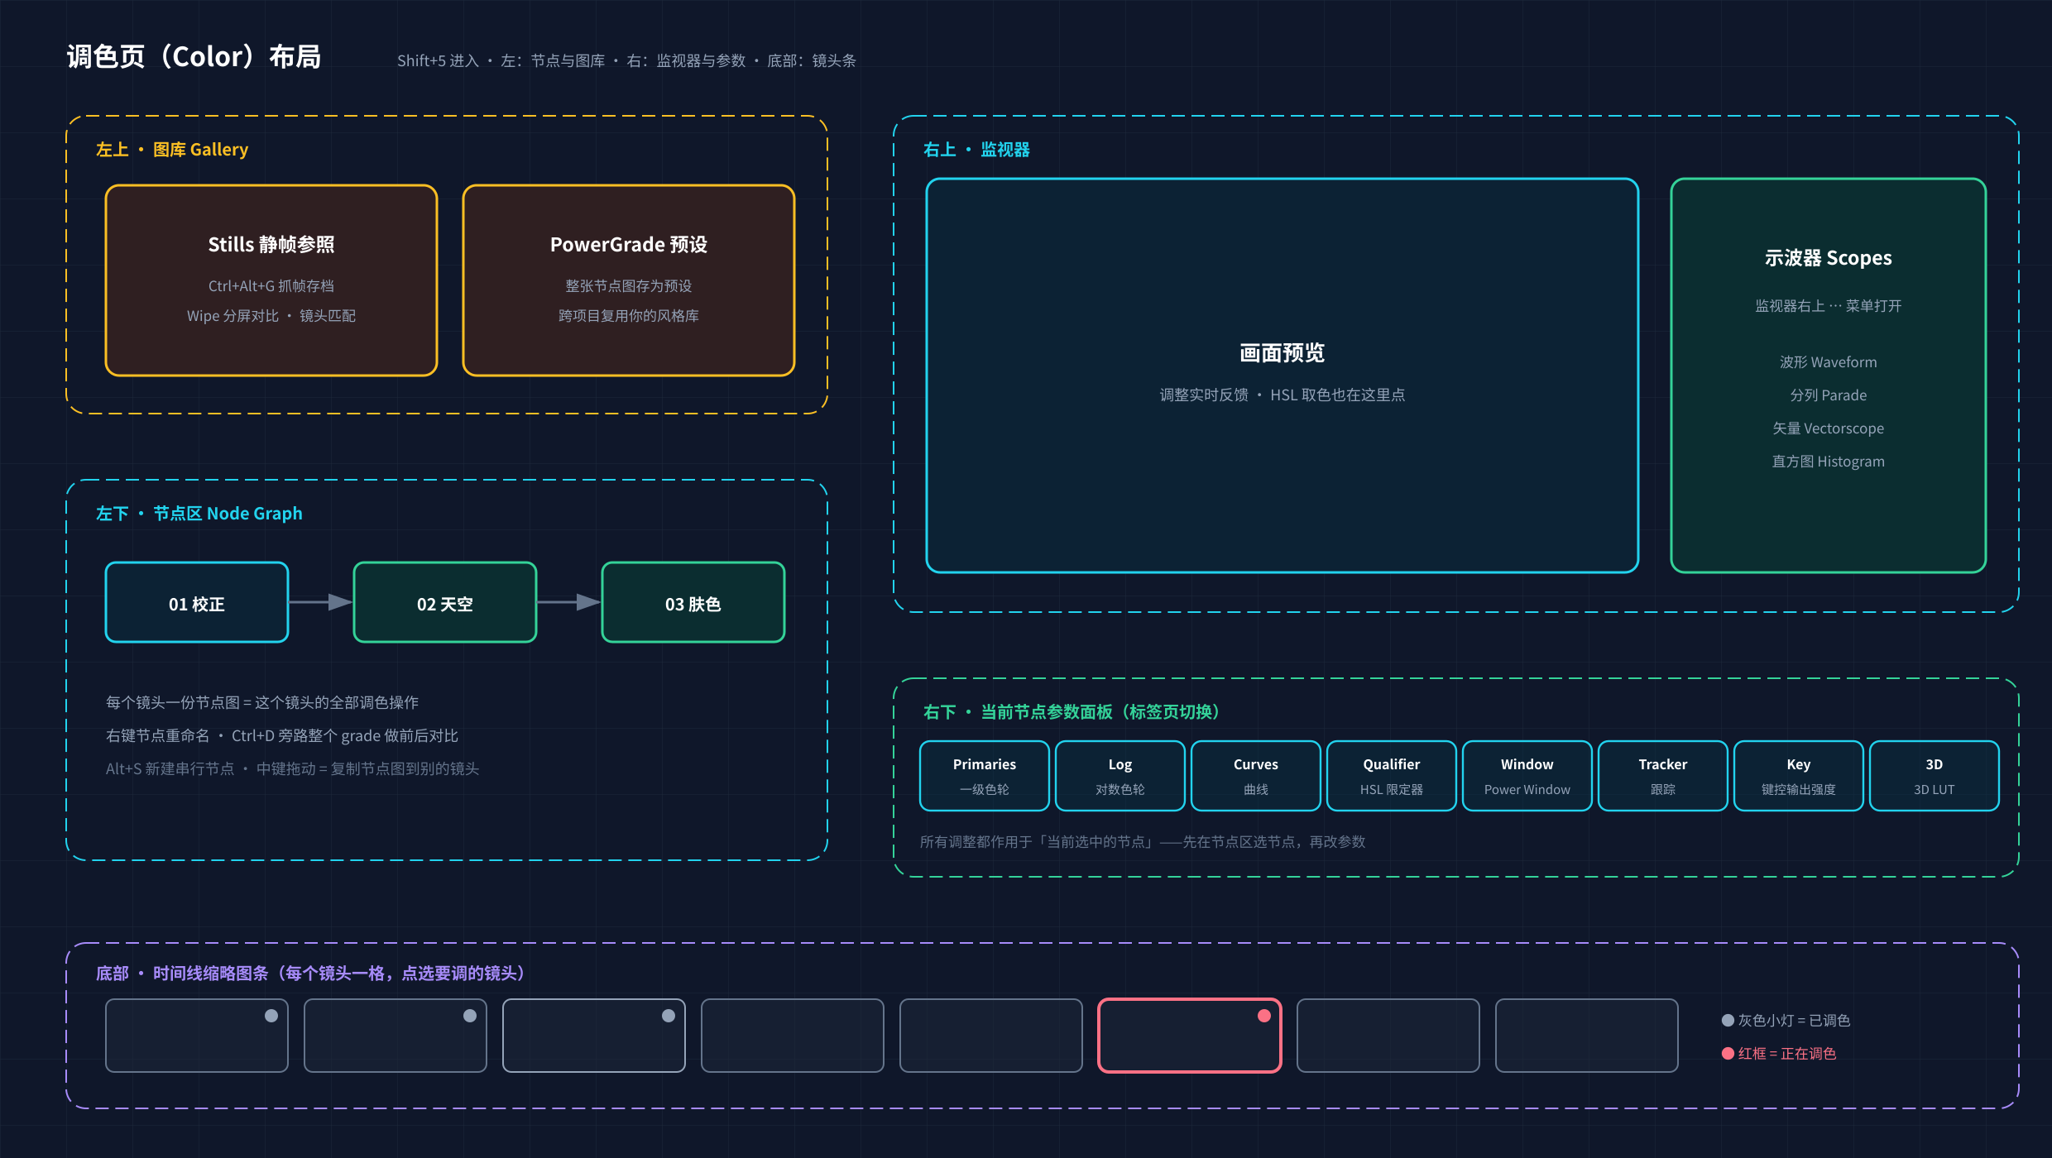2052x1158 pixels.
Task: Click the Ctrl+Alt+G 抓帧存档 text
Action: click(x=271, y=286)
